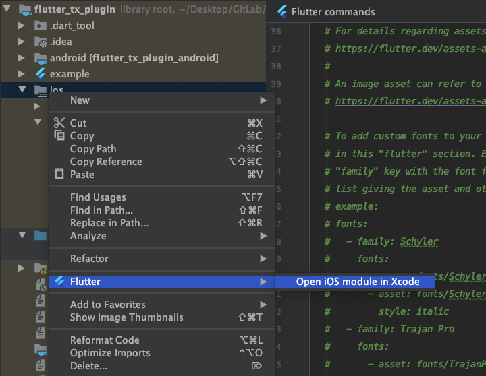Click the ios folder icon
Image resolution: width=486 pixels, height=376 pixels.
(x=40, y=90)
